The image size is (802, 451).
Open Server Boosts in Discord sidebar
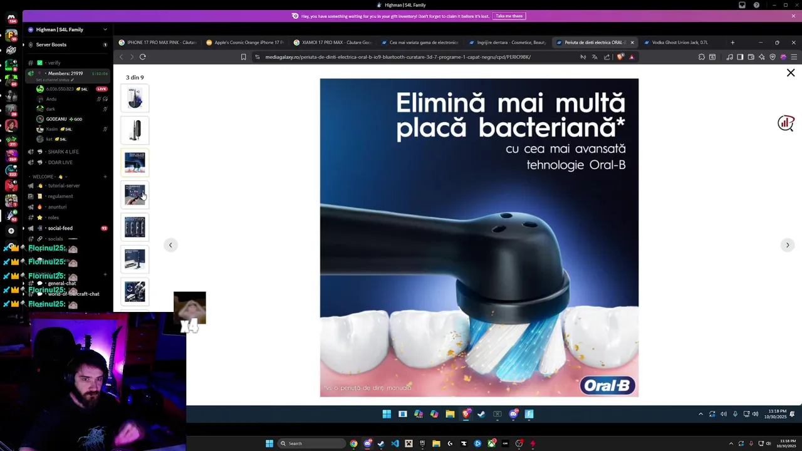click(68, 44)
